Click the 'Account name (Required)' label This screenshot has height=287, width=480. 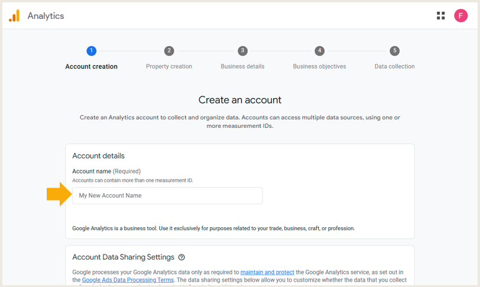[106, 171]
